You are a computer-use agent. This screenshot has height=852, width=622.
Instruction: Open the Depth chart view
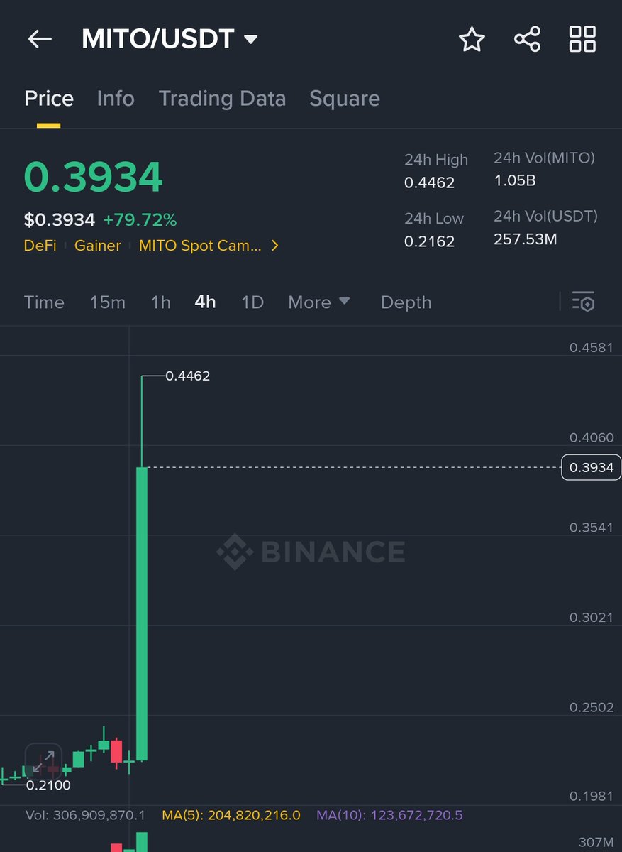pyautogui.click(x=406, y=302)
